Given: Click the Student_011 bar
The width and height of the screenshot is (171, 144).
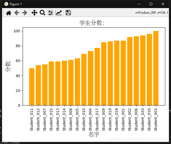Looking at the screenshot, I should (x=32, y=87).
